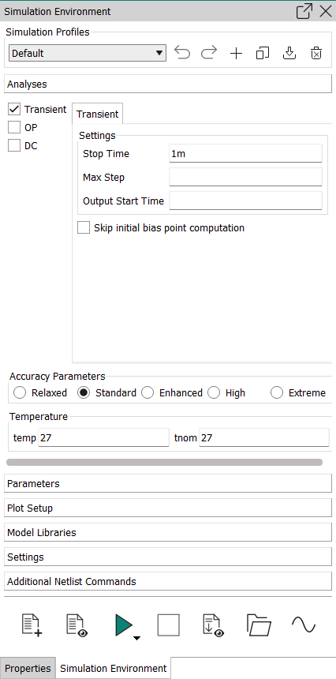Image resolution: width=336 pixels, height=679 pixels.
Task: Switch to the Properties tab
Action: point(28,668)
